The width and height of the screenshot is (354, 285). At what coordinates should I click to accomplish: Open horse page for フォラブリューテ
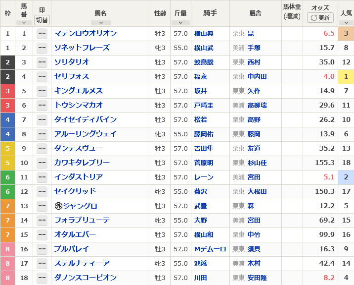point(82,220)
